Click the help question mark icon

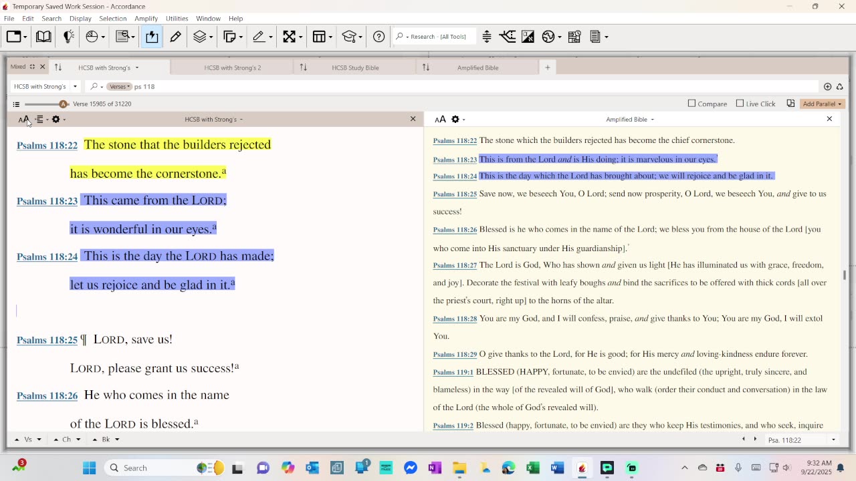tap(379, 37)
